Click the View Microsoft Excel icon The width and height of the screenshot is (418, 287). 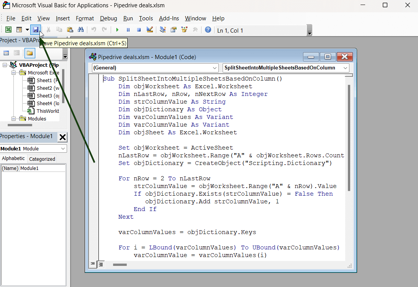[8, 30]
